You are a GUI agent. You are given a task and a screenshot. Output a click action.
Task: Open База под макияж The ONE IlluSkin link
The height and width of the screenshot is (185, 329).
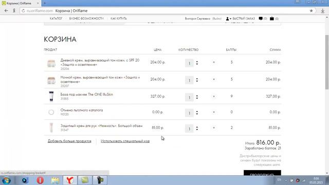coord(87,95)
